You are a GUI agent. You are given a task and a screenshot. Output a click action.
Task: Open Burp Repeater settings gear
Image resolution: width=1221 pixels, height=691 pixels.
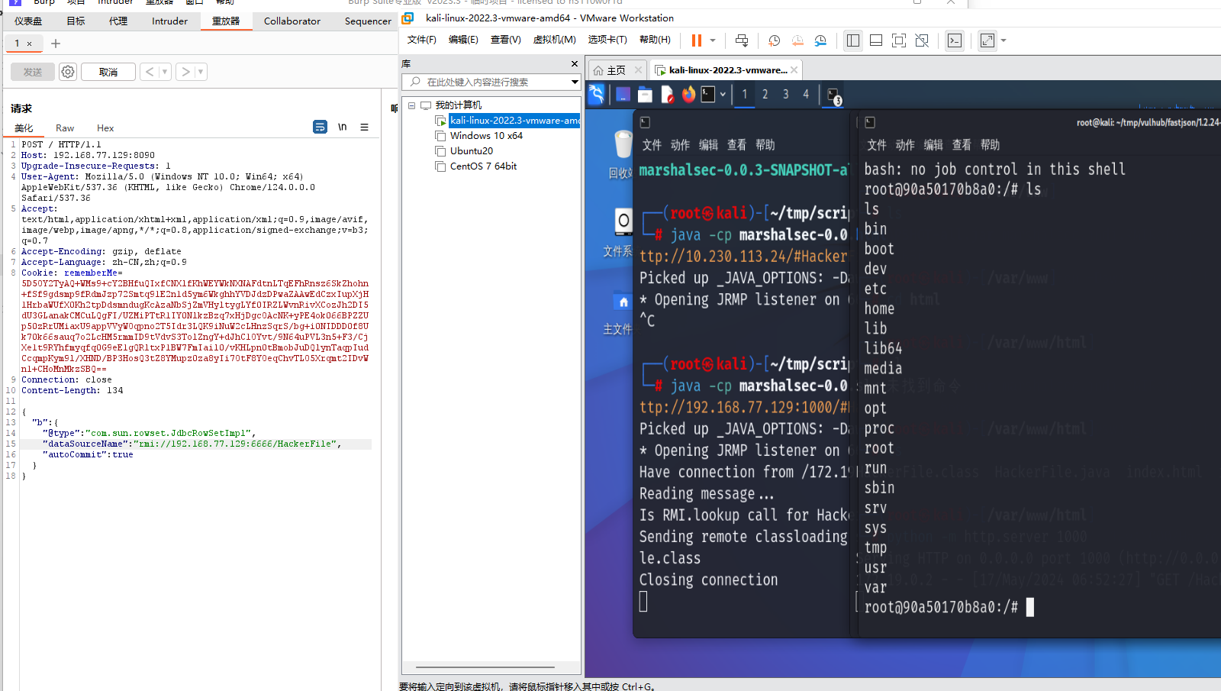68,72
